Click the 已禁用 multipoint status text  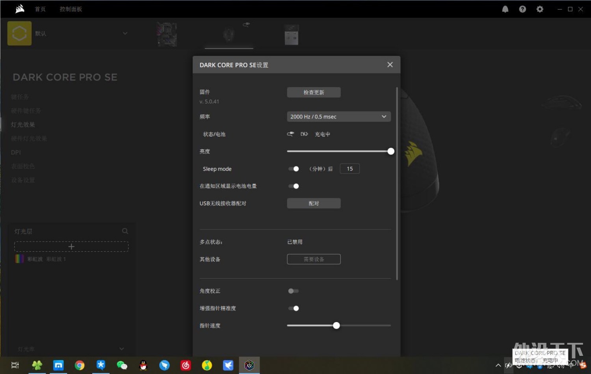tap(295, 242)
